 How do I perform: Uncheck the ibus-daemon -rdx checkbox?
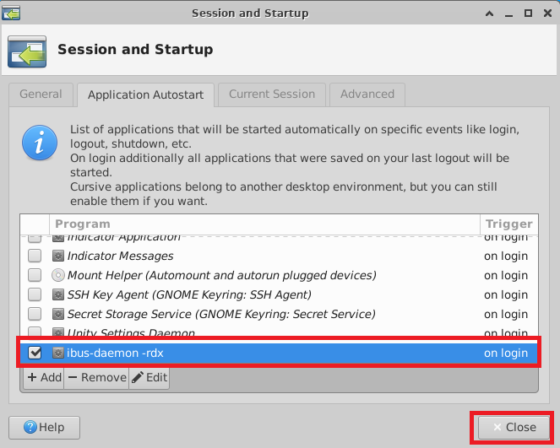(35, 353)
